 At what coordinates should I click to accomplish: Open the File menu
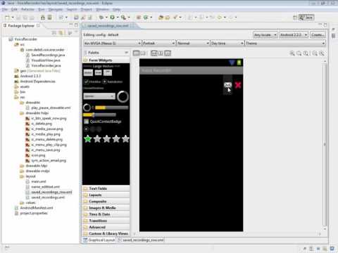point(5,9)
